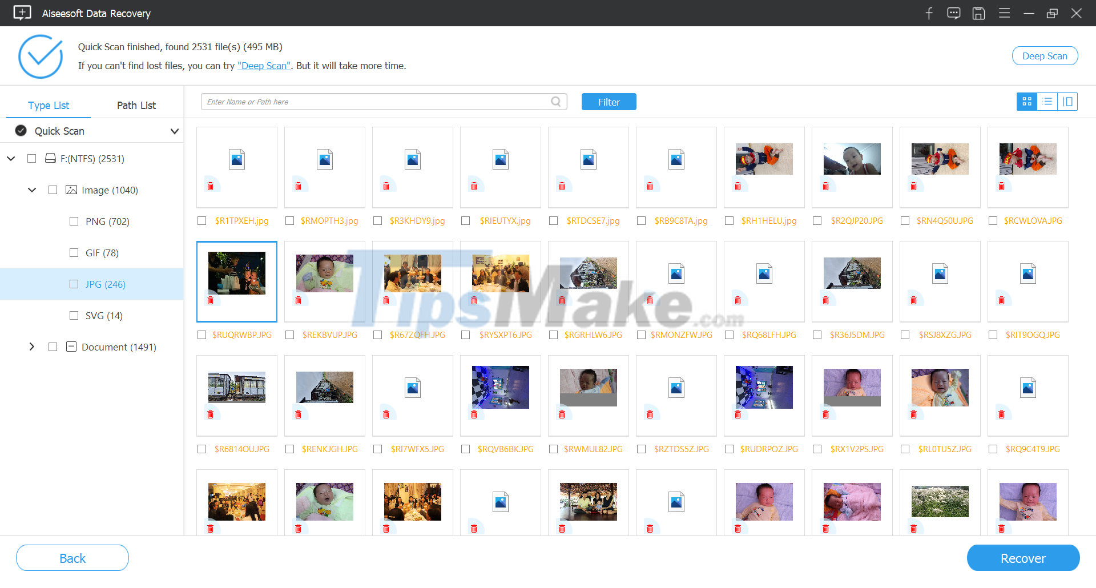Collapse the F:(NTFS) drive node
Image resolution: width=1096 pixels, height=588 pixels.
tap(11, 158)
